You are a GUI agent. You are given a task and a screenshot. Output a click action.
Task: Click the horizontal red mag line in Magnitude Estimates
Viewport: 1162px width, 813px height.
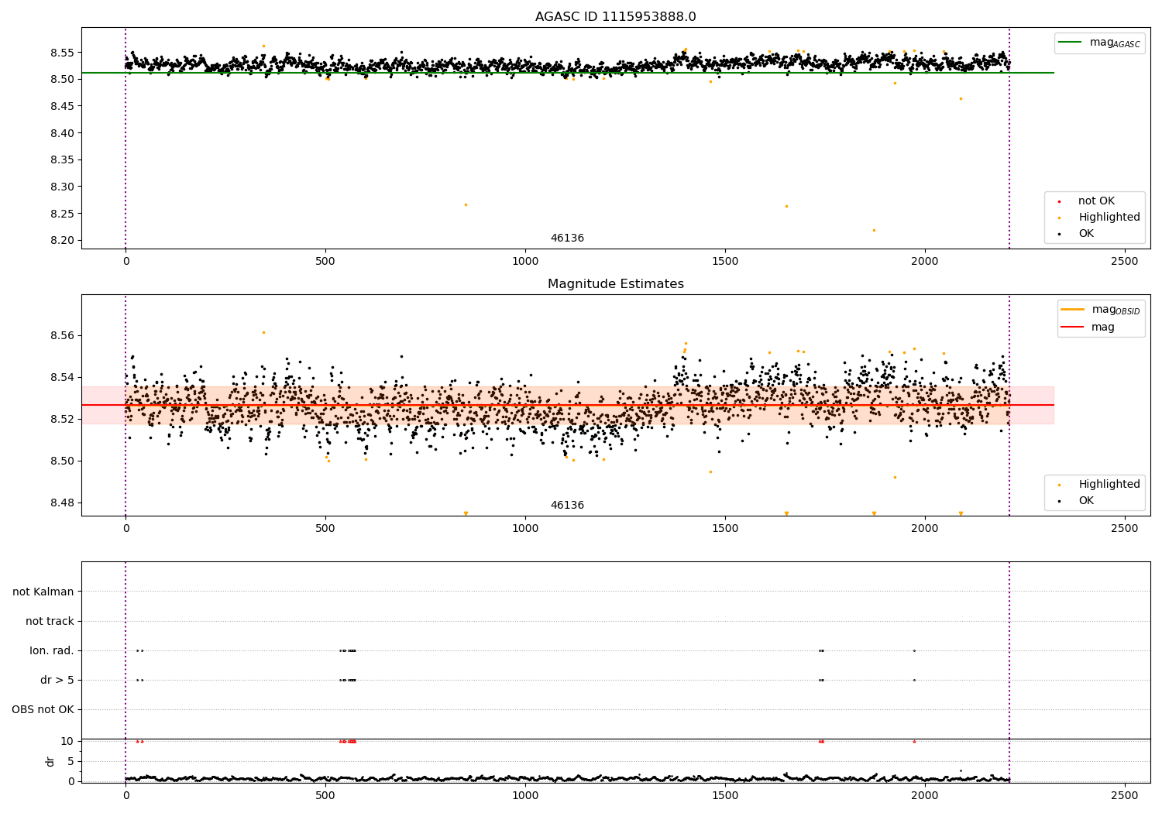point(567,405)
